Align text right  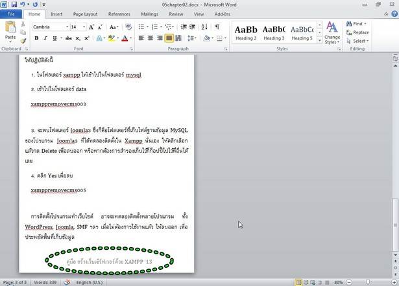pos(160,38)
